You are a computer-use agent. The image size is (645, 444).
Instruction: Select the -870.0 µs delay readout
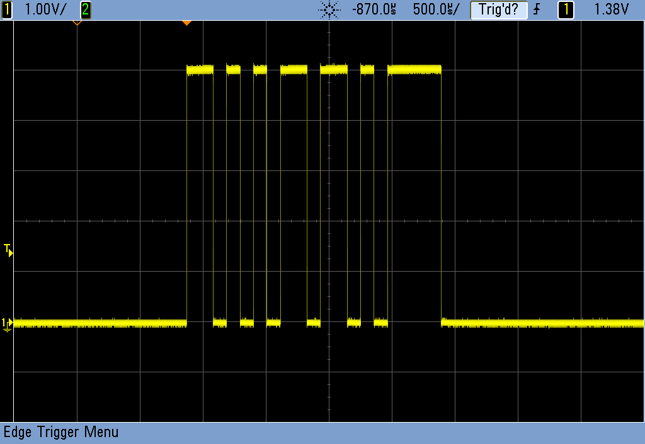click(x=374, y=9)
